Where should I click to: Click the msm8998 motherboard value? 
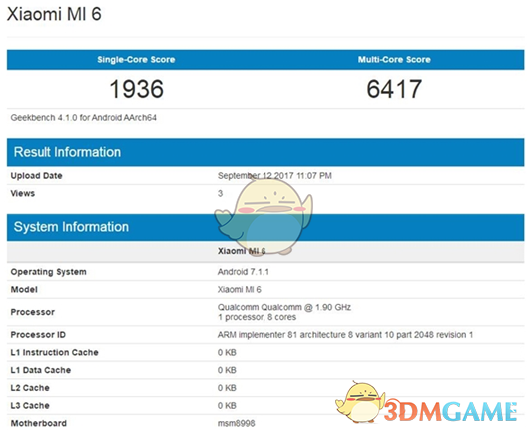click(236, 423)
